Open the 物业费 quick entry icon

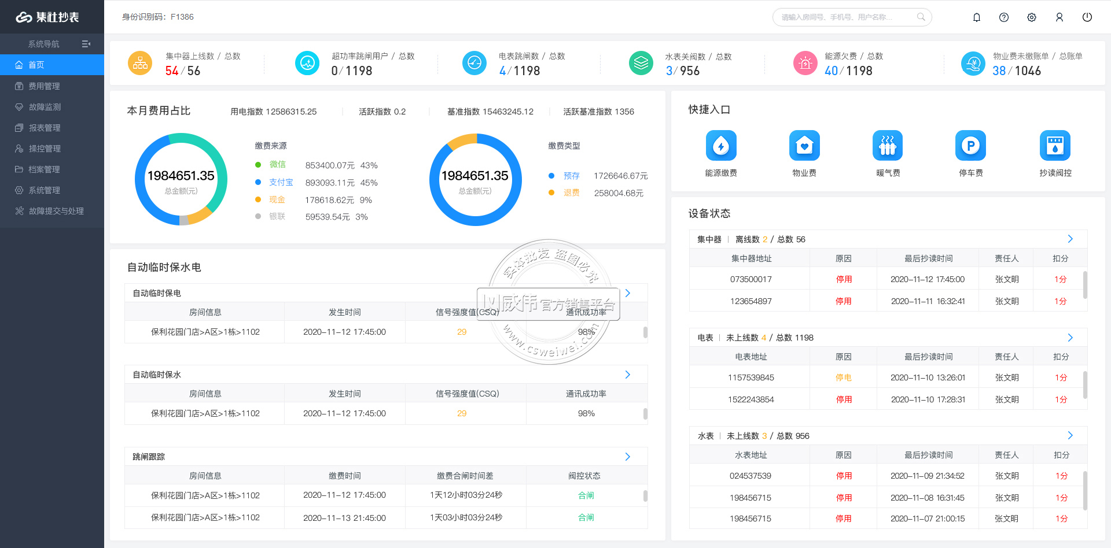tap(804, 146)
